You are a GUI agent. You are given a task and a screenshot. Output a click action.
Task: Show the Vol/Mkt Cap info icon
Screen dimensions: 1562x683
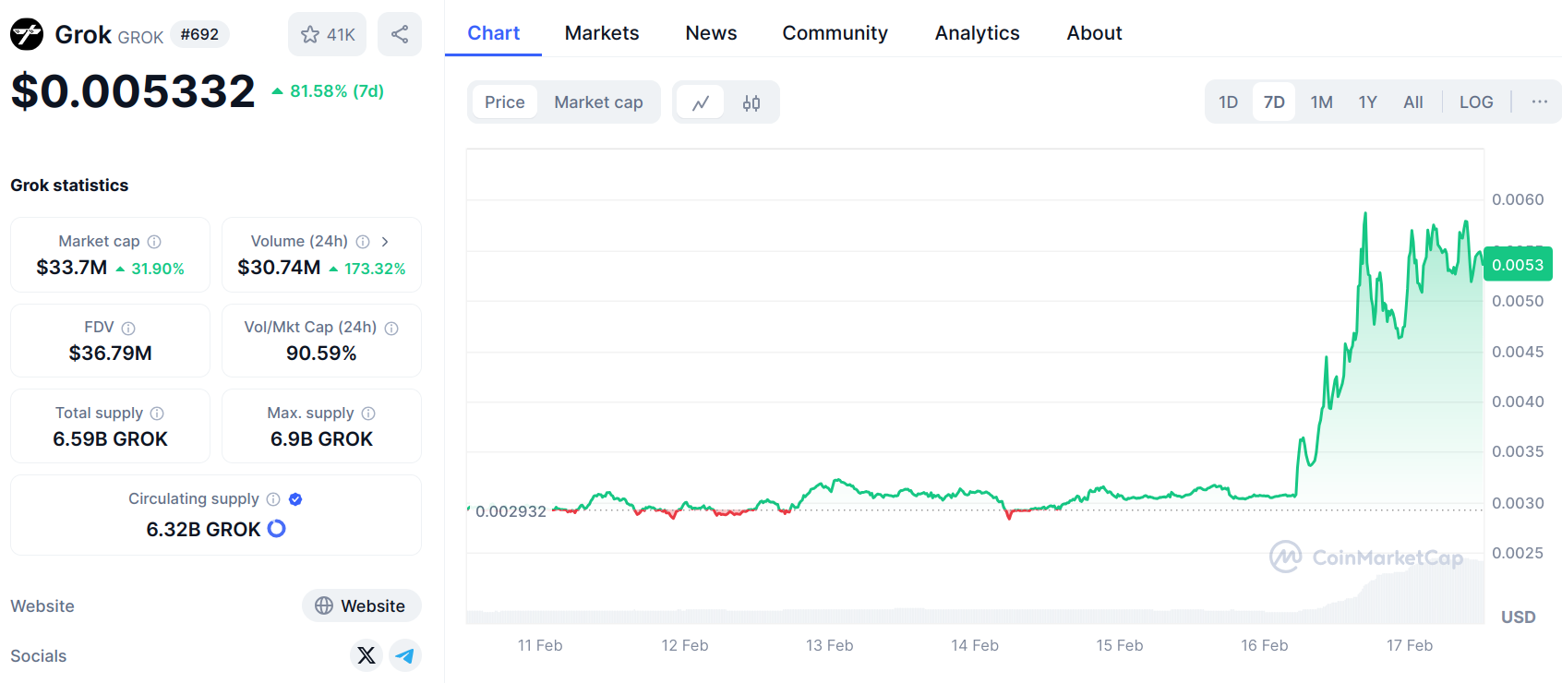coord(391,328)
